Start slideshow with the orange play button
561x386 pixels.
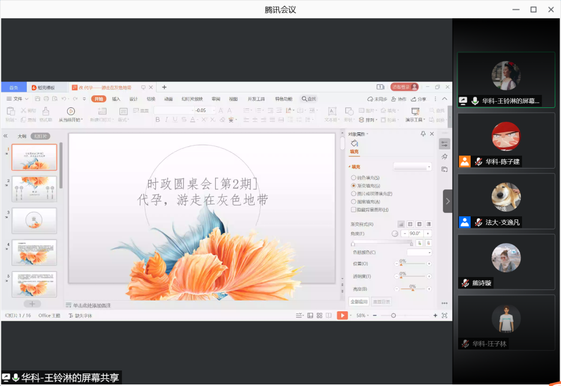pyautogui.click(x=342, y=315)
